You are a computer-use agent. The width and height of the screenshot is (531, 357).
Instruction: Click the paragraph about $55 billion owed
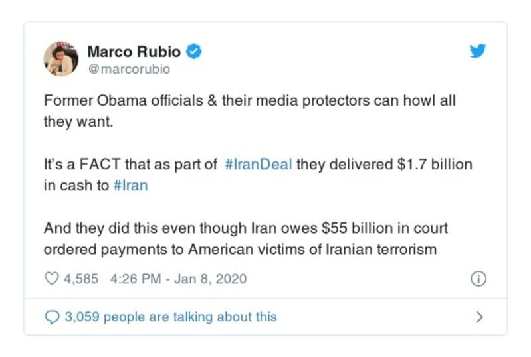coord(246,239)
